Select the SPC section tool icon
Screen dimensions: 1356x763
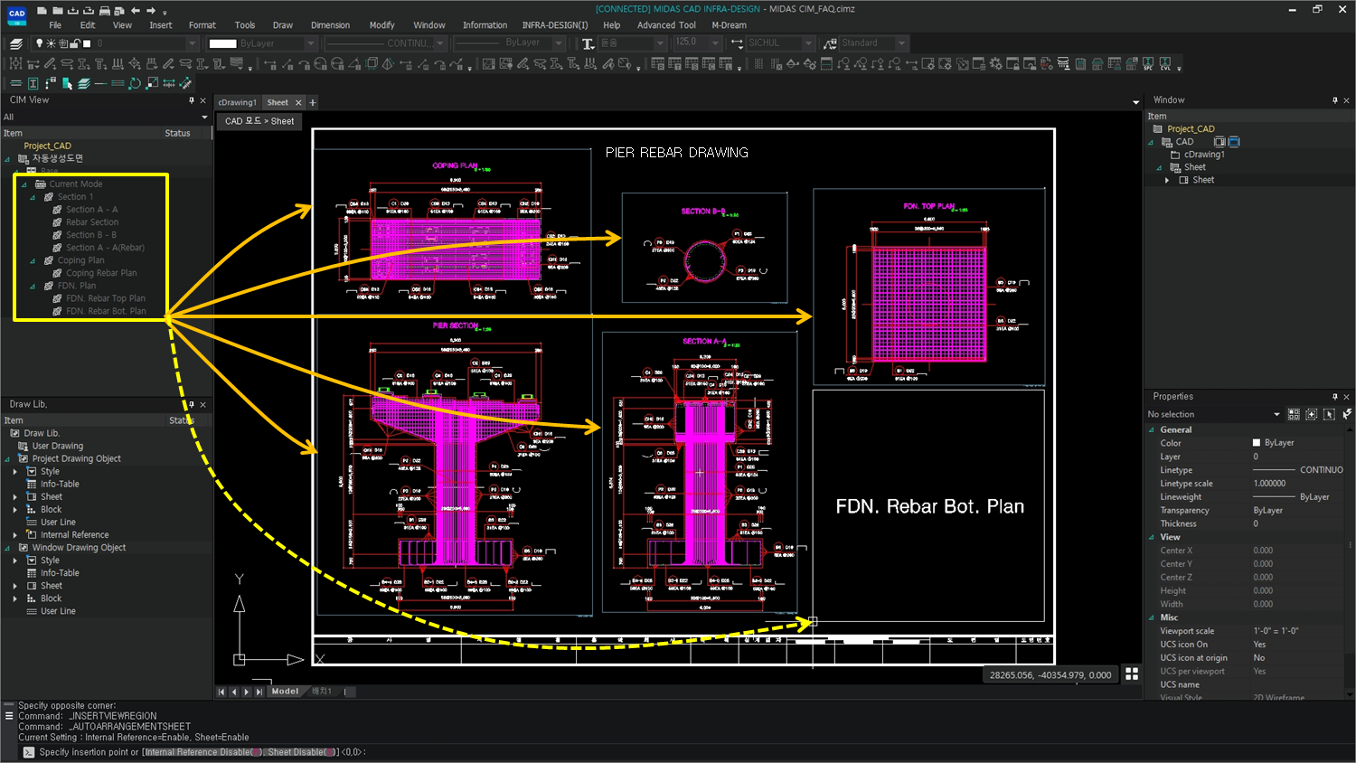click(1148, 63)
